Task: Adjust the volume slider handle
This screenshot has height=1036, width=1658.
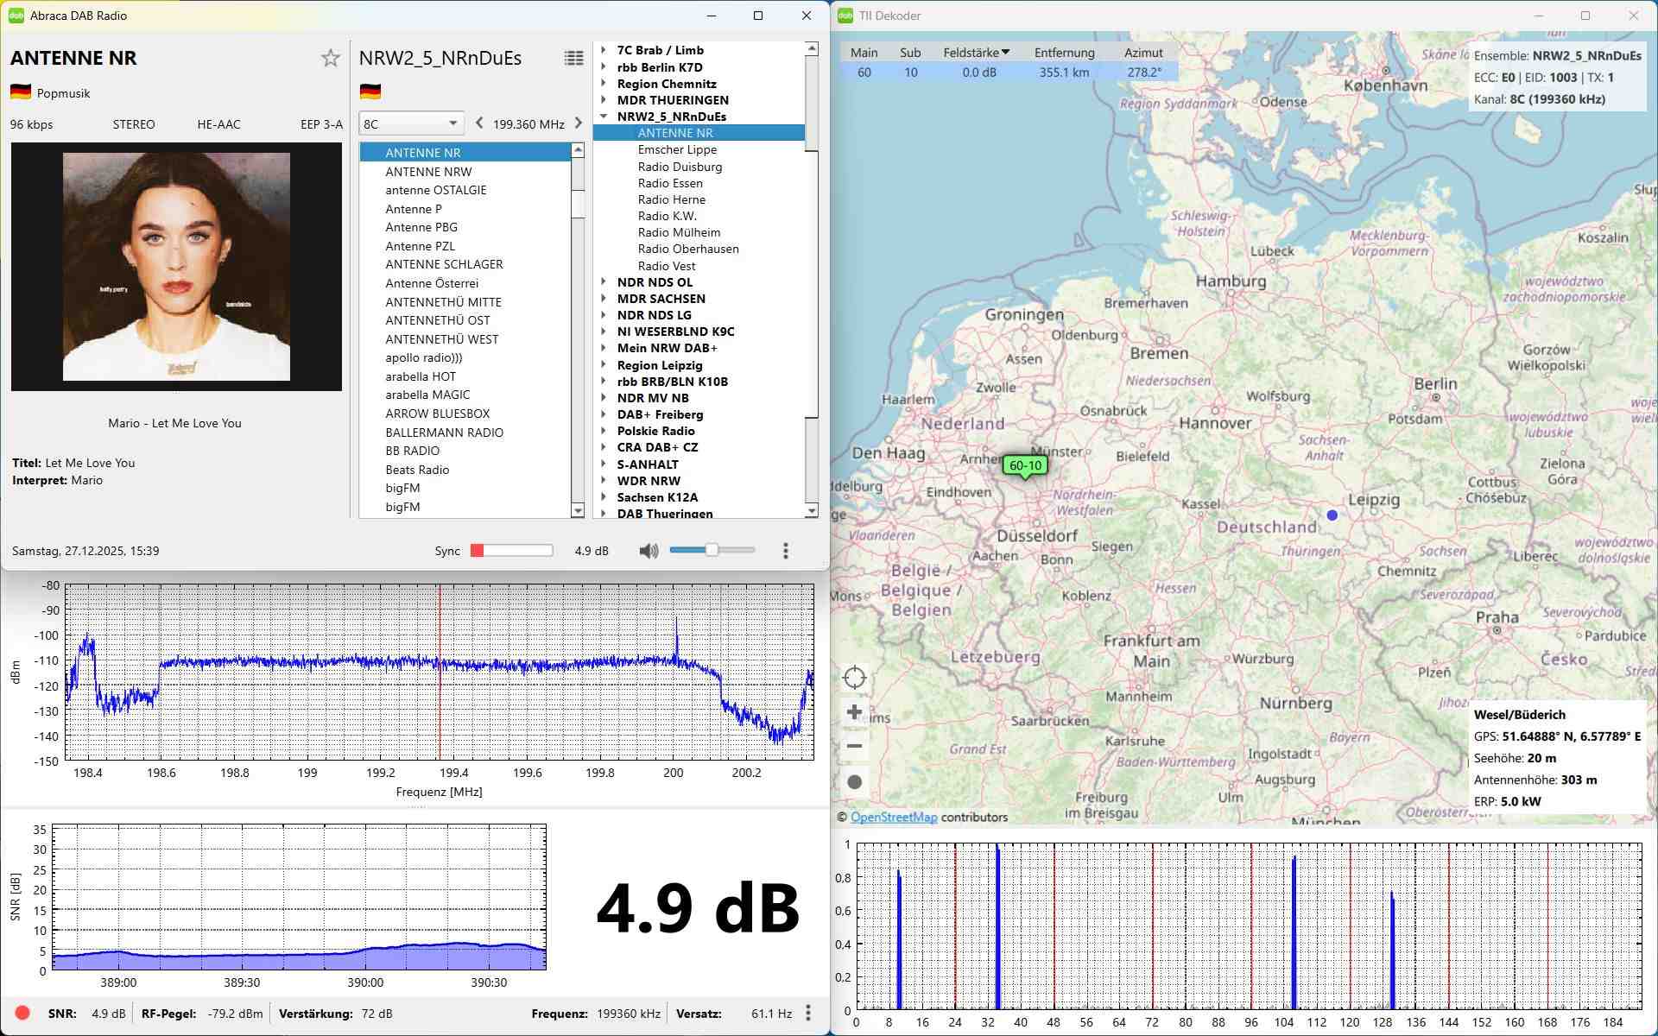Action: (712, 550)
